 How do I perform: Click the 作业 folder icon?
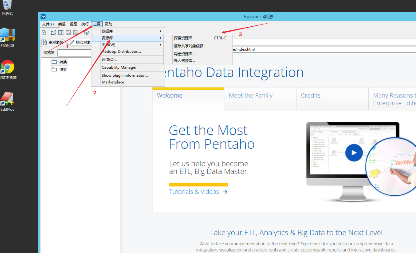(x=54, y=69)
